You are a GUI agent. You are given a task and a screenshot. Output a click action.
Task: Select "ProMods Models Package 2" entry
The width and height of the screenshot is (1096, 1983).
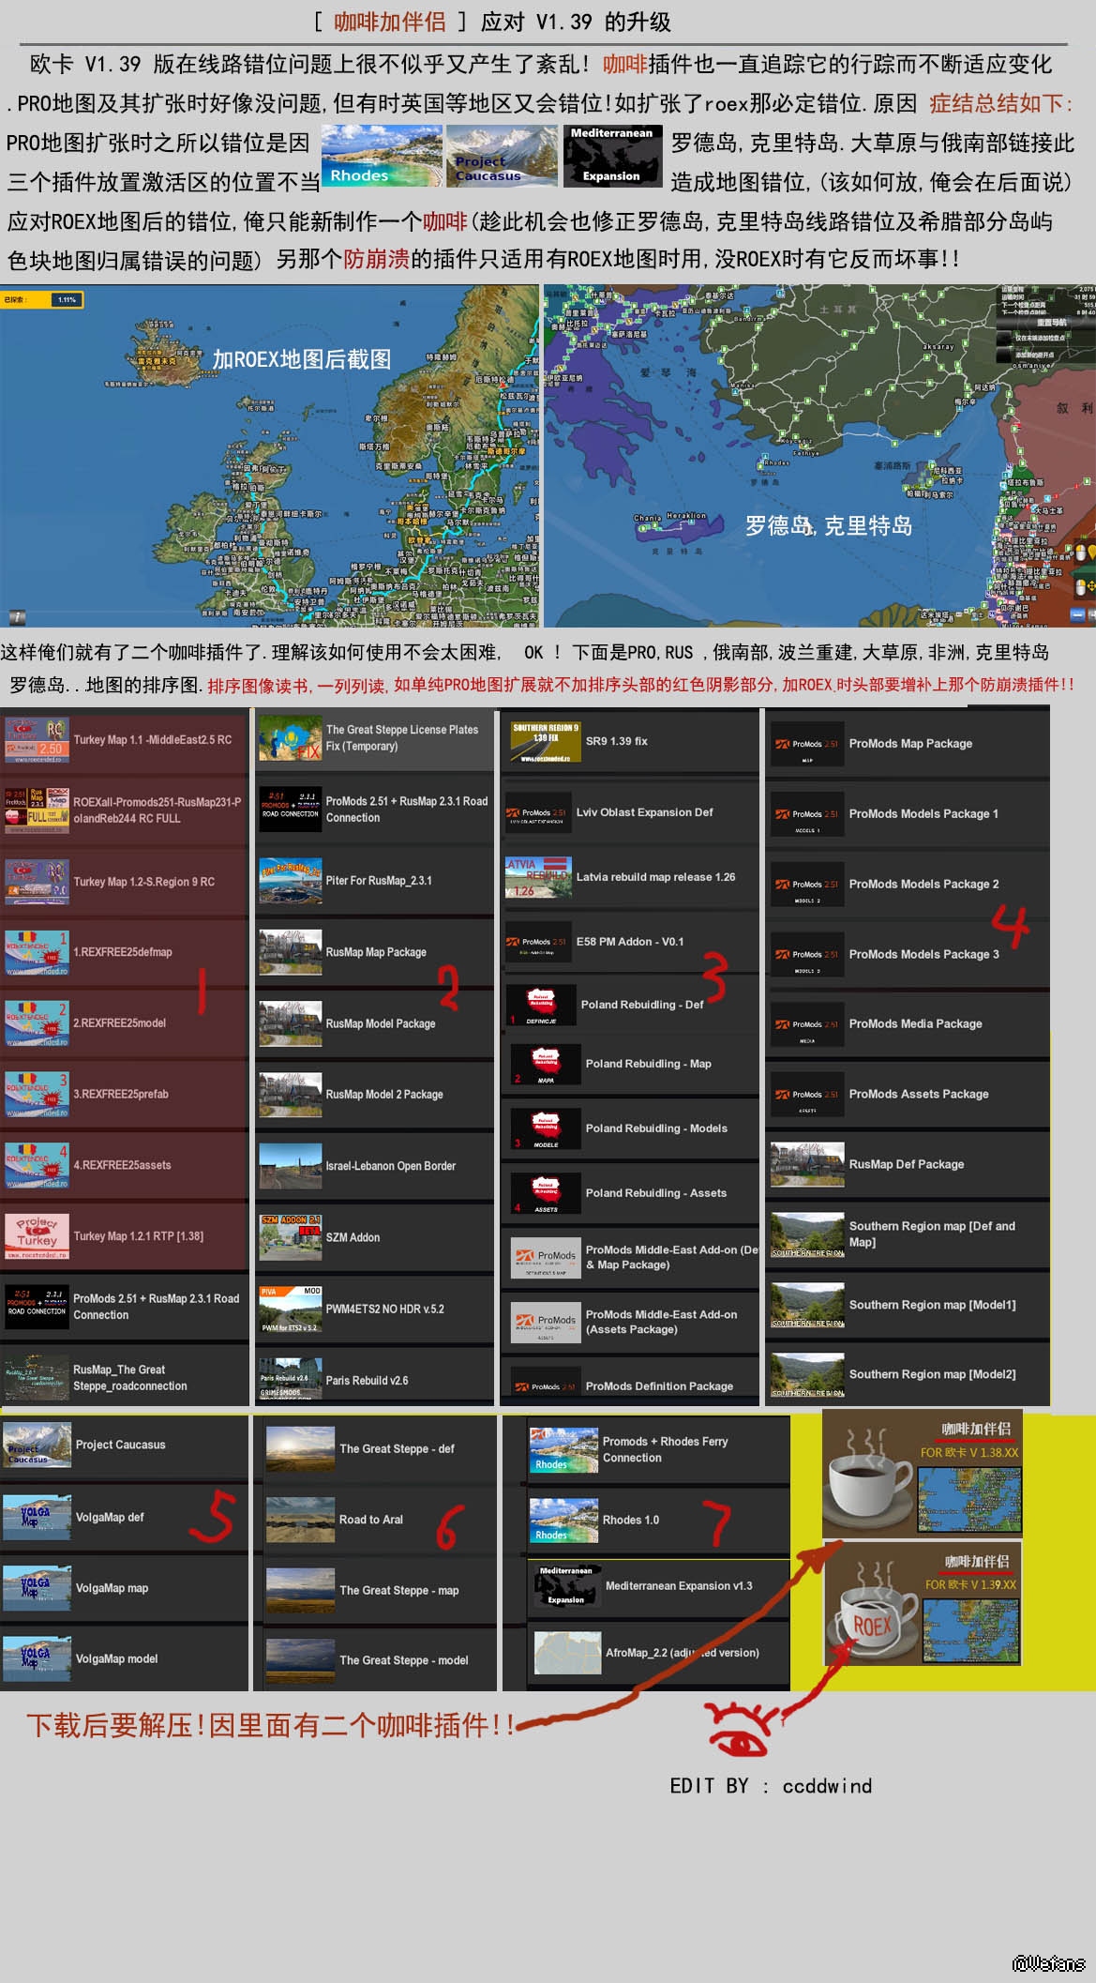pos(908,885)
